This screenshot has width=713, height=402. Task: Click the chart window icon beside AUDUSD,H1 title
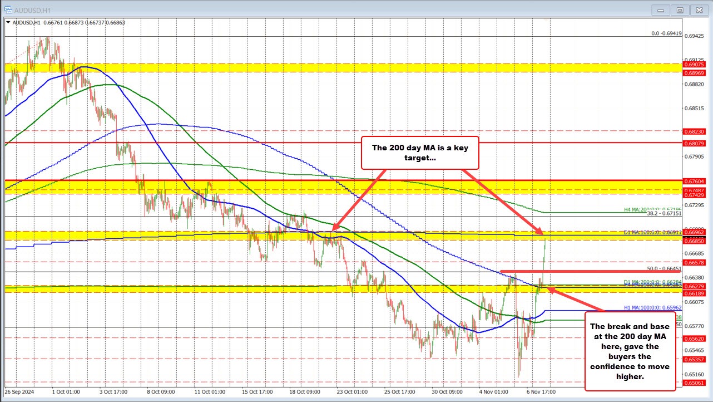coord(8,9)
